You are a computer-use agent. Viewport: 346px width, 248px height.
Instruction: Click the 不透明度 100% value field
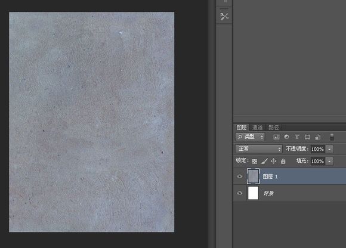pos(318,149)
